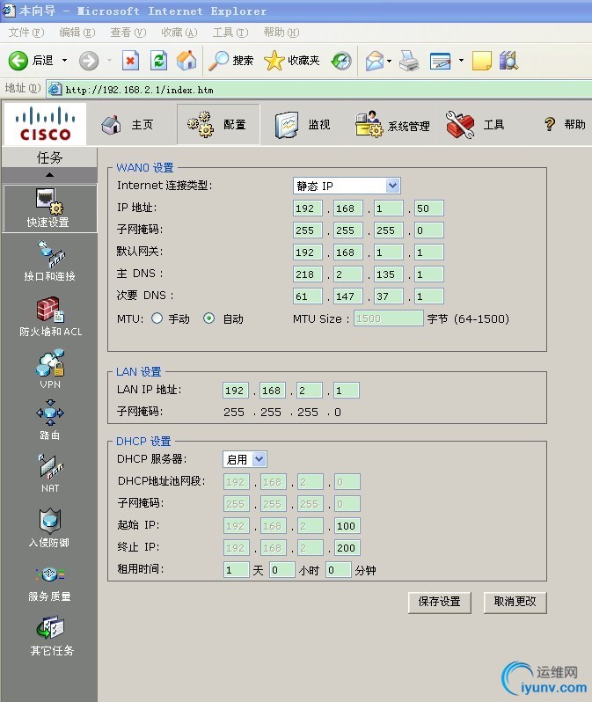Open the 配置 configuration tab
This screenshot has width=592, height=702.
(218, 124)
